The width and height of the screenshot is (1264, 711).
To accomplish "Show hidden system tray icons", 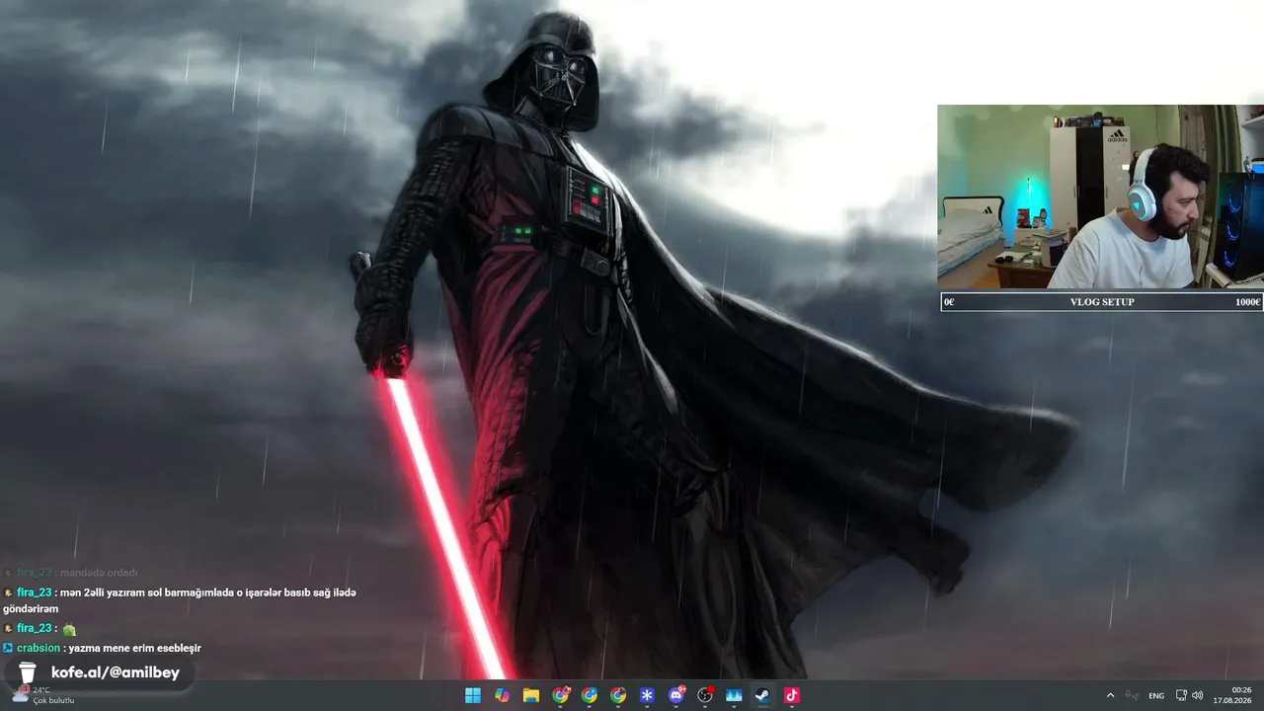I will pyautogui.click(x=1110, y=695).
